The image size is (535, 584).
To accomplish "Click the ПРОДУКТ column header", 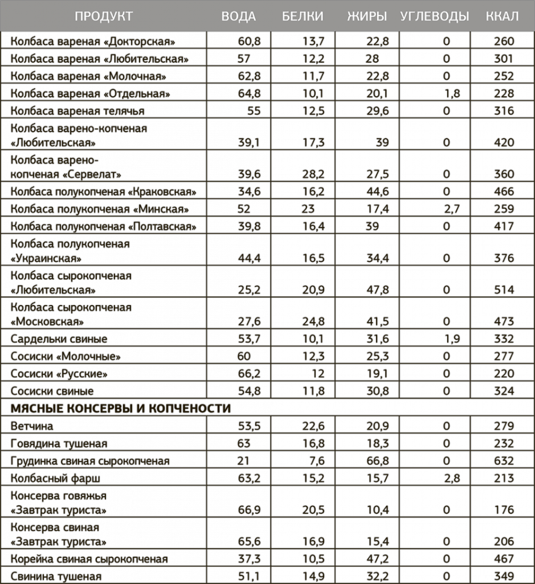I will coord(103,16).
